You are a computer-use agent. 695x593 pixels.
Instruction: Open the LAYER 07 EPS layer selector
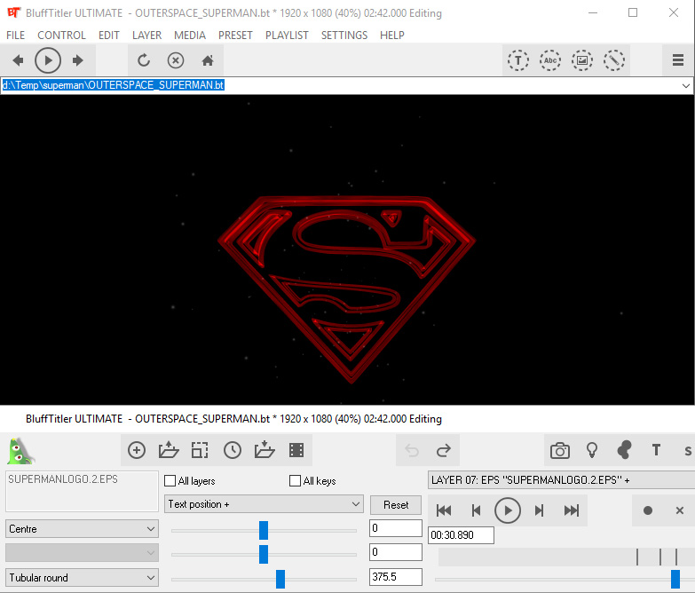coord(561,480)
